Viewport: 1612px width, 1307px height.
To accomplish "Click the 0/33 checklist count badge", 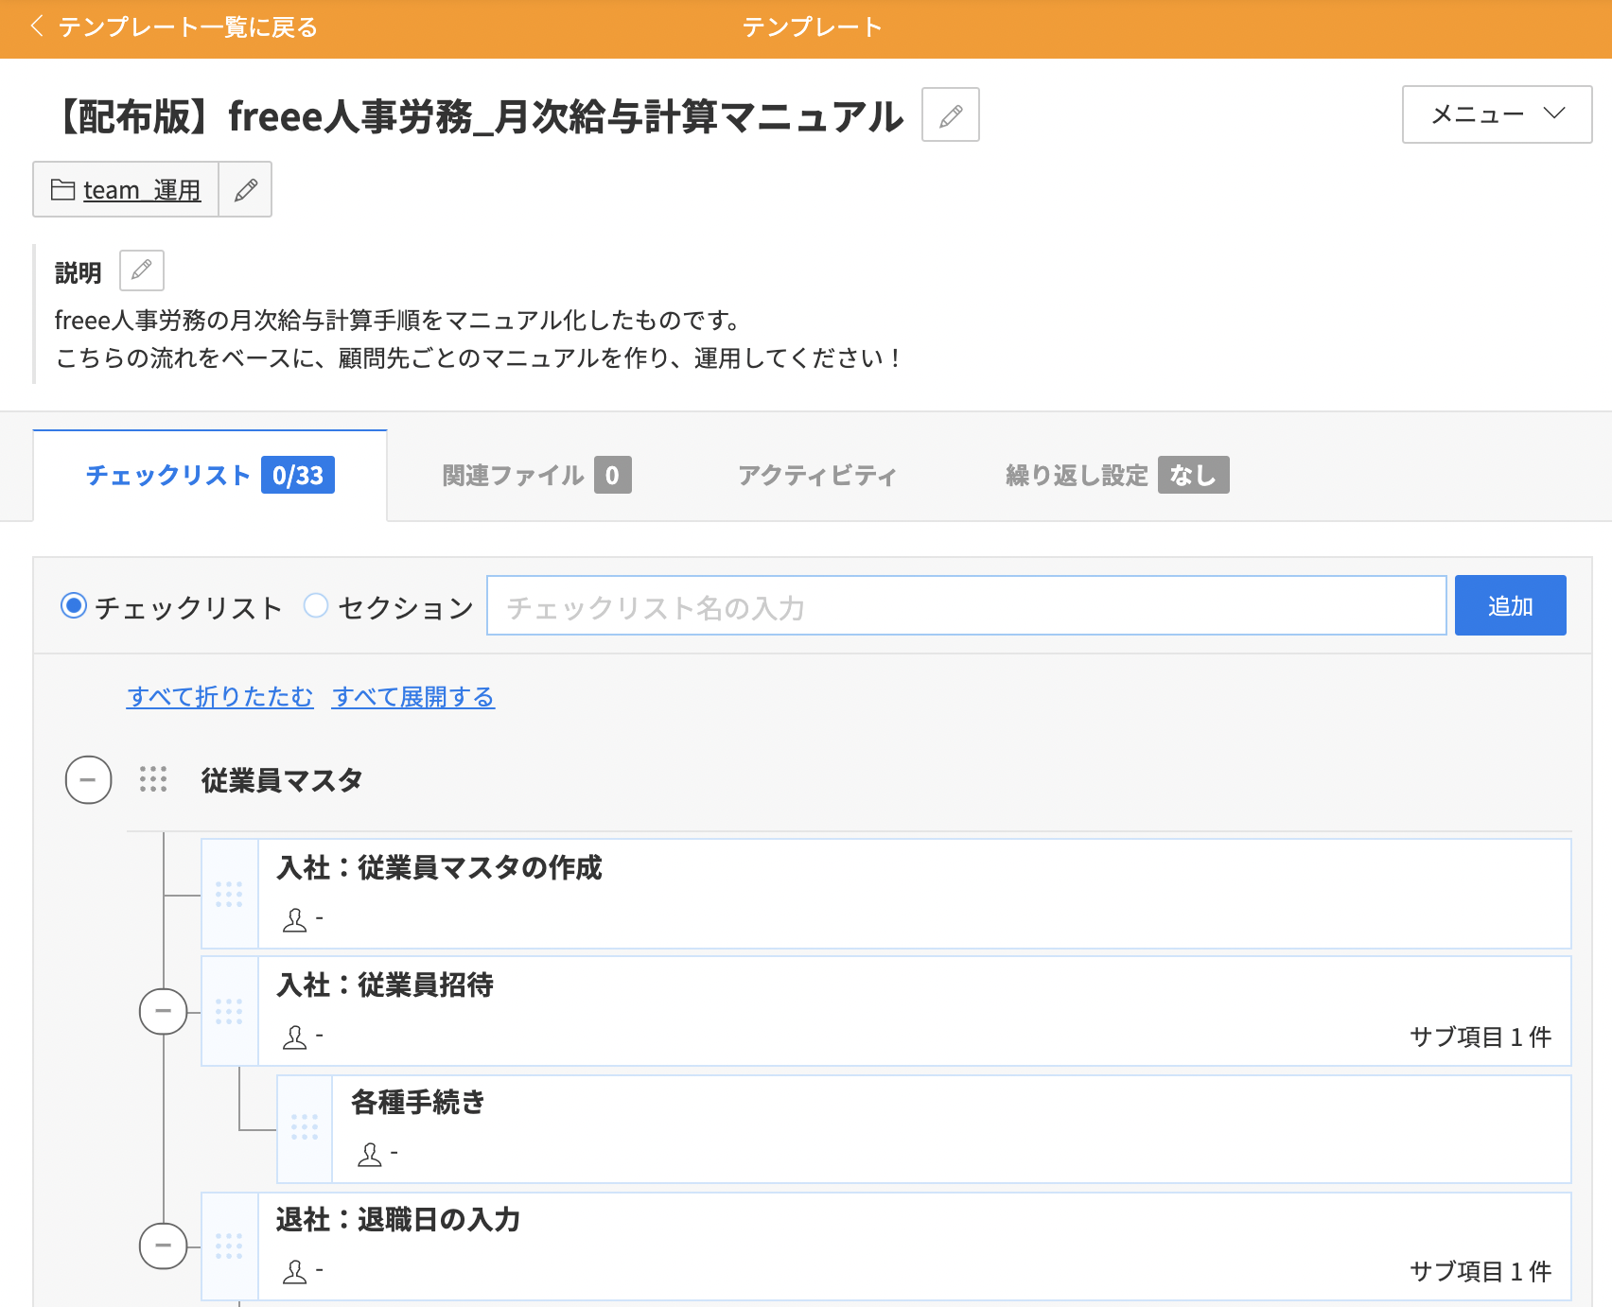I will pyautogui.click(x=298, y=475).
